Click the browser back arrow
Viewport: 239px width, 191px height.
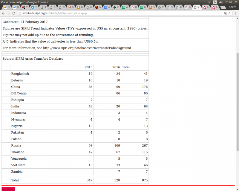[x=3, y=13]
